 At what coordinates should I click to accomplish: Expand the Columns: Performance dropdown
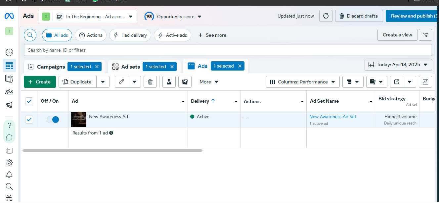pyautogui.click(x=303, y=82)
